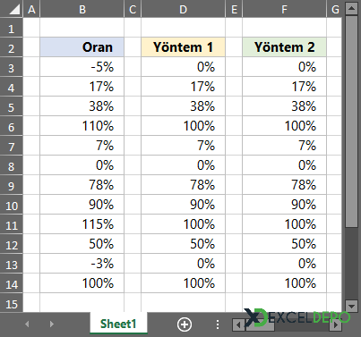This screenshot has height=337, width=361.
Task: Select the Yöntem 2 header cell
Action: (284, 47)
